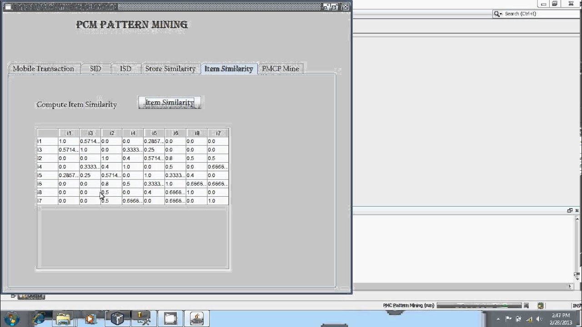Open Action Center flag icon
Viewport: 582px width, 327px height.
pos(508,319)
